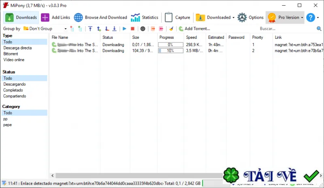The height and width of the screenshot is (188, 324).
Task: Click the red collapse tree icon
Action: [72, 29]
